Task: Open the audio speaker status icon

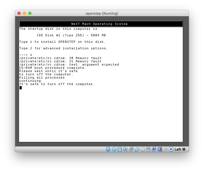Action: (x=125, y=149)
